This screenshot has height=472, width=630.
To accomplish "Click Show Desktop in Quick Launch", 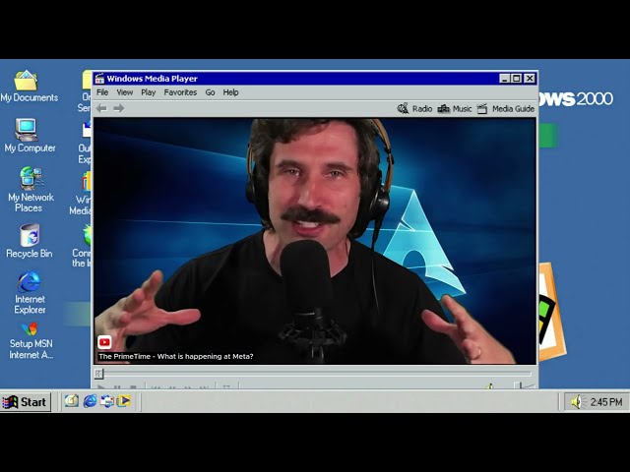I will tap(72, 401).
